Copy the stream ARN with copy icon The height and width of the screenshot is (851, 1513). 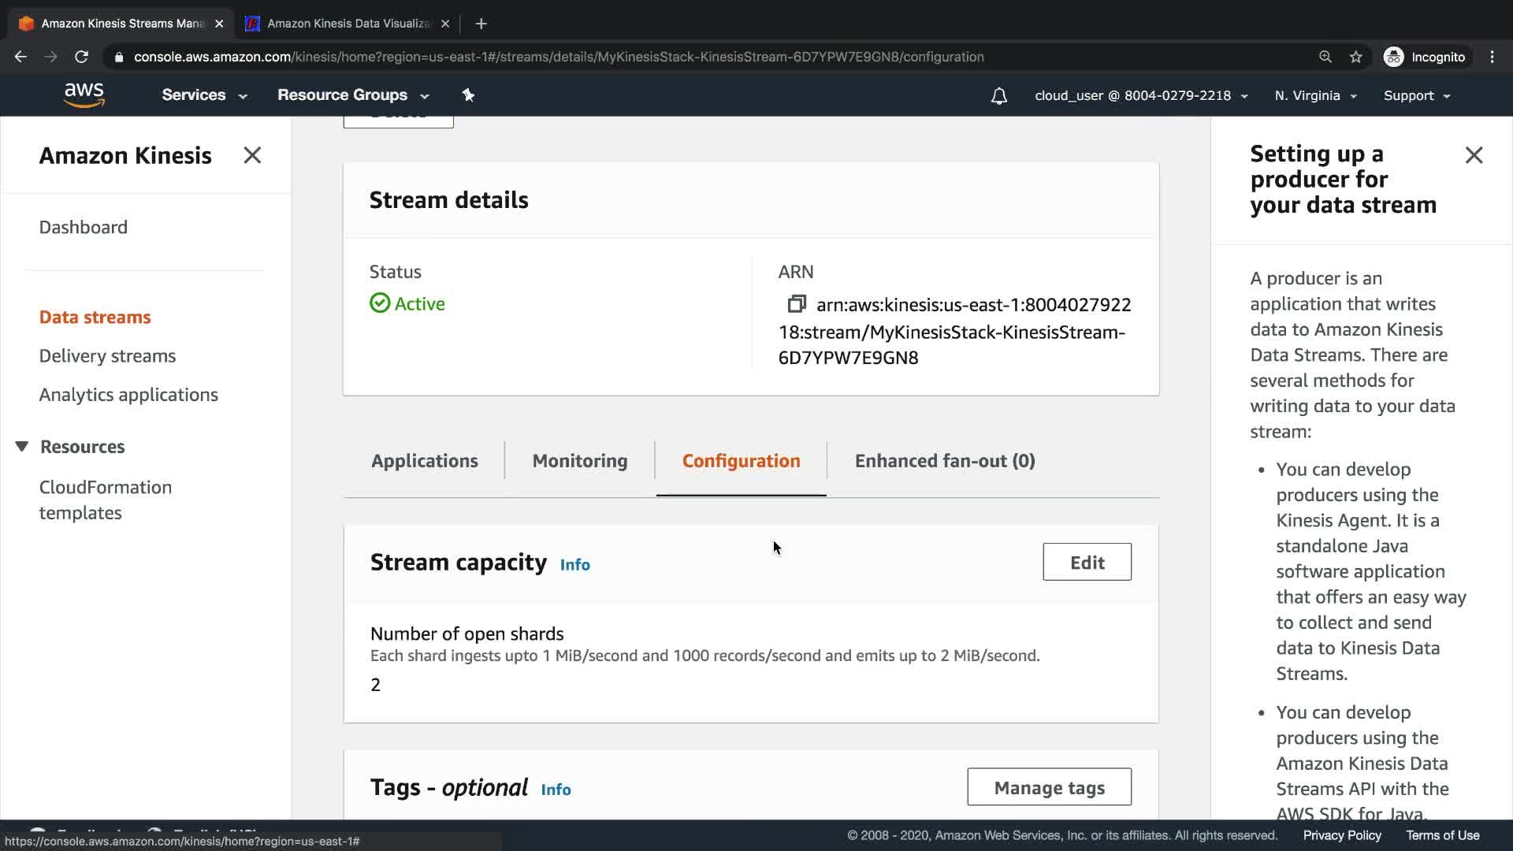[x=797, y=304]
